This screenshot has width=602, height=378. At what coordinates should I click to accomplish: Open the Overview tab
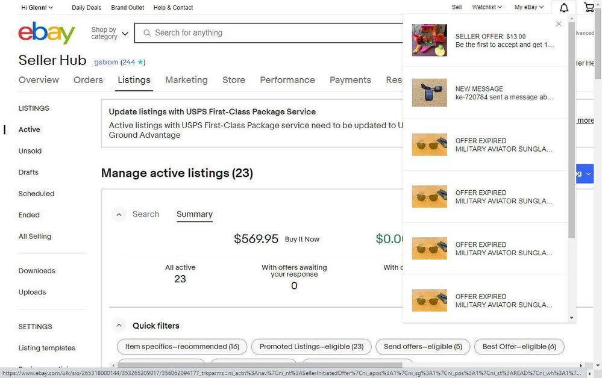point(39,79)
